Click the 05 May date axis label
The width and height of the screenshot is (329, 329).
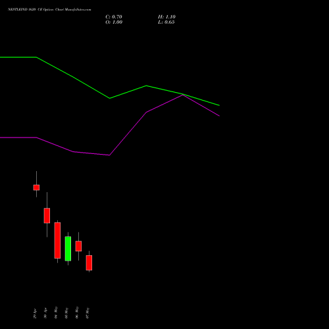coord(66,313)
